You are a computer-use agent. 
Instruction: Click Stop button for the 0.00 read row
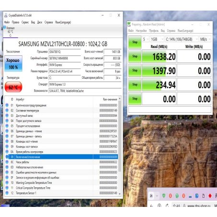(x=135, y=98)
